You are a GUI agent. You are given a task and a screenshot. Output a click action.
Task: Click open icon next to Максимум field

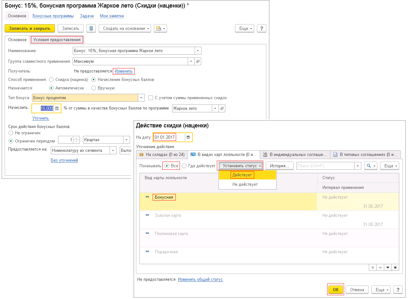198,61
